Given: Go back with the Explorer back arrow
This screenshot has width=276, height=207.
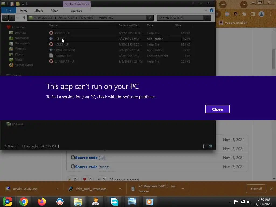Looking at the screenshot, I should 5,18.
